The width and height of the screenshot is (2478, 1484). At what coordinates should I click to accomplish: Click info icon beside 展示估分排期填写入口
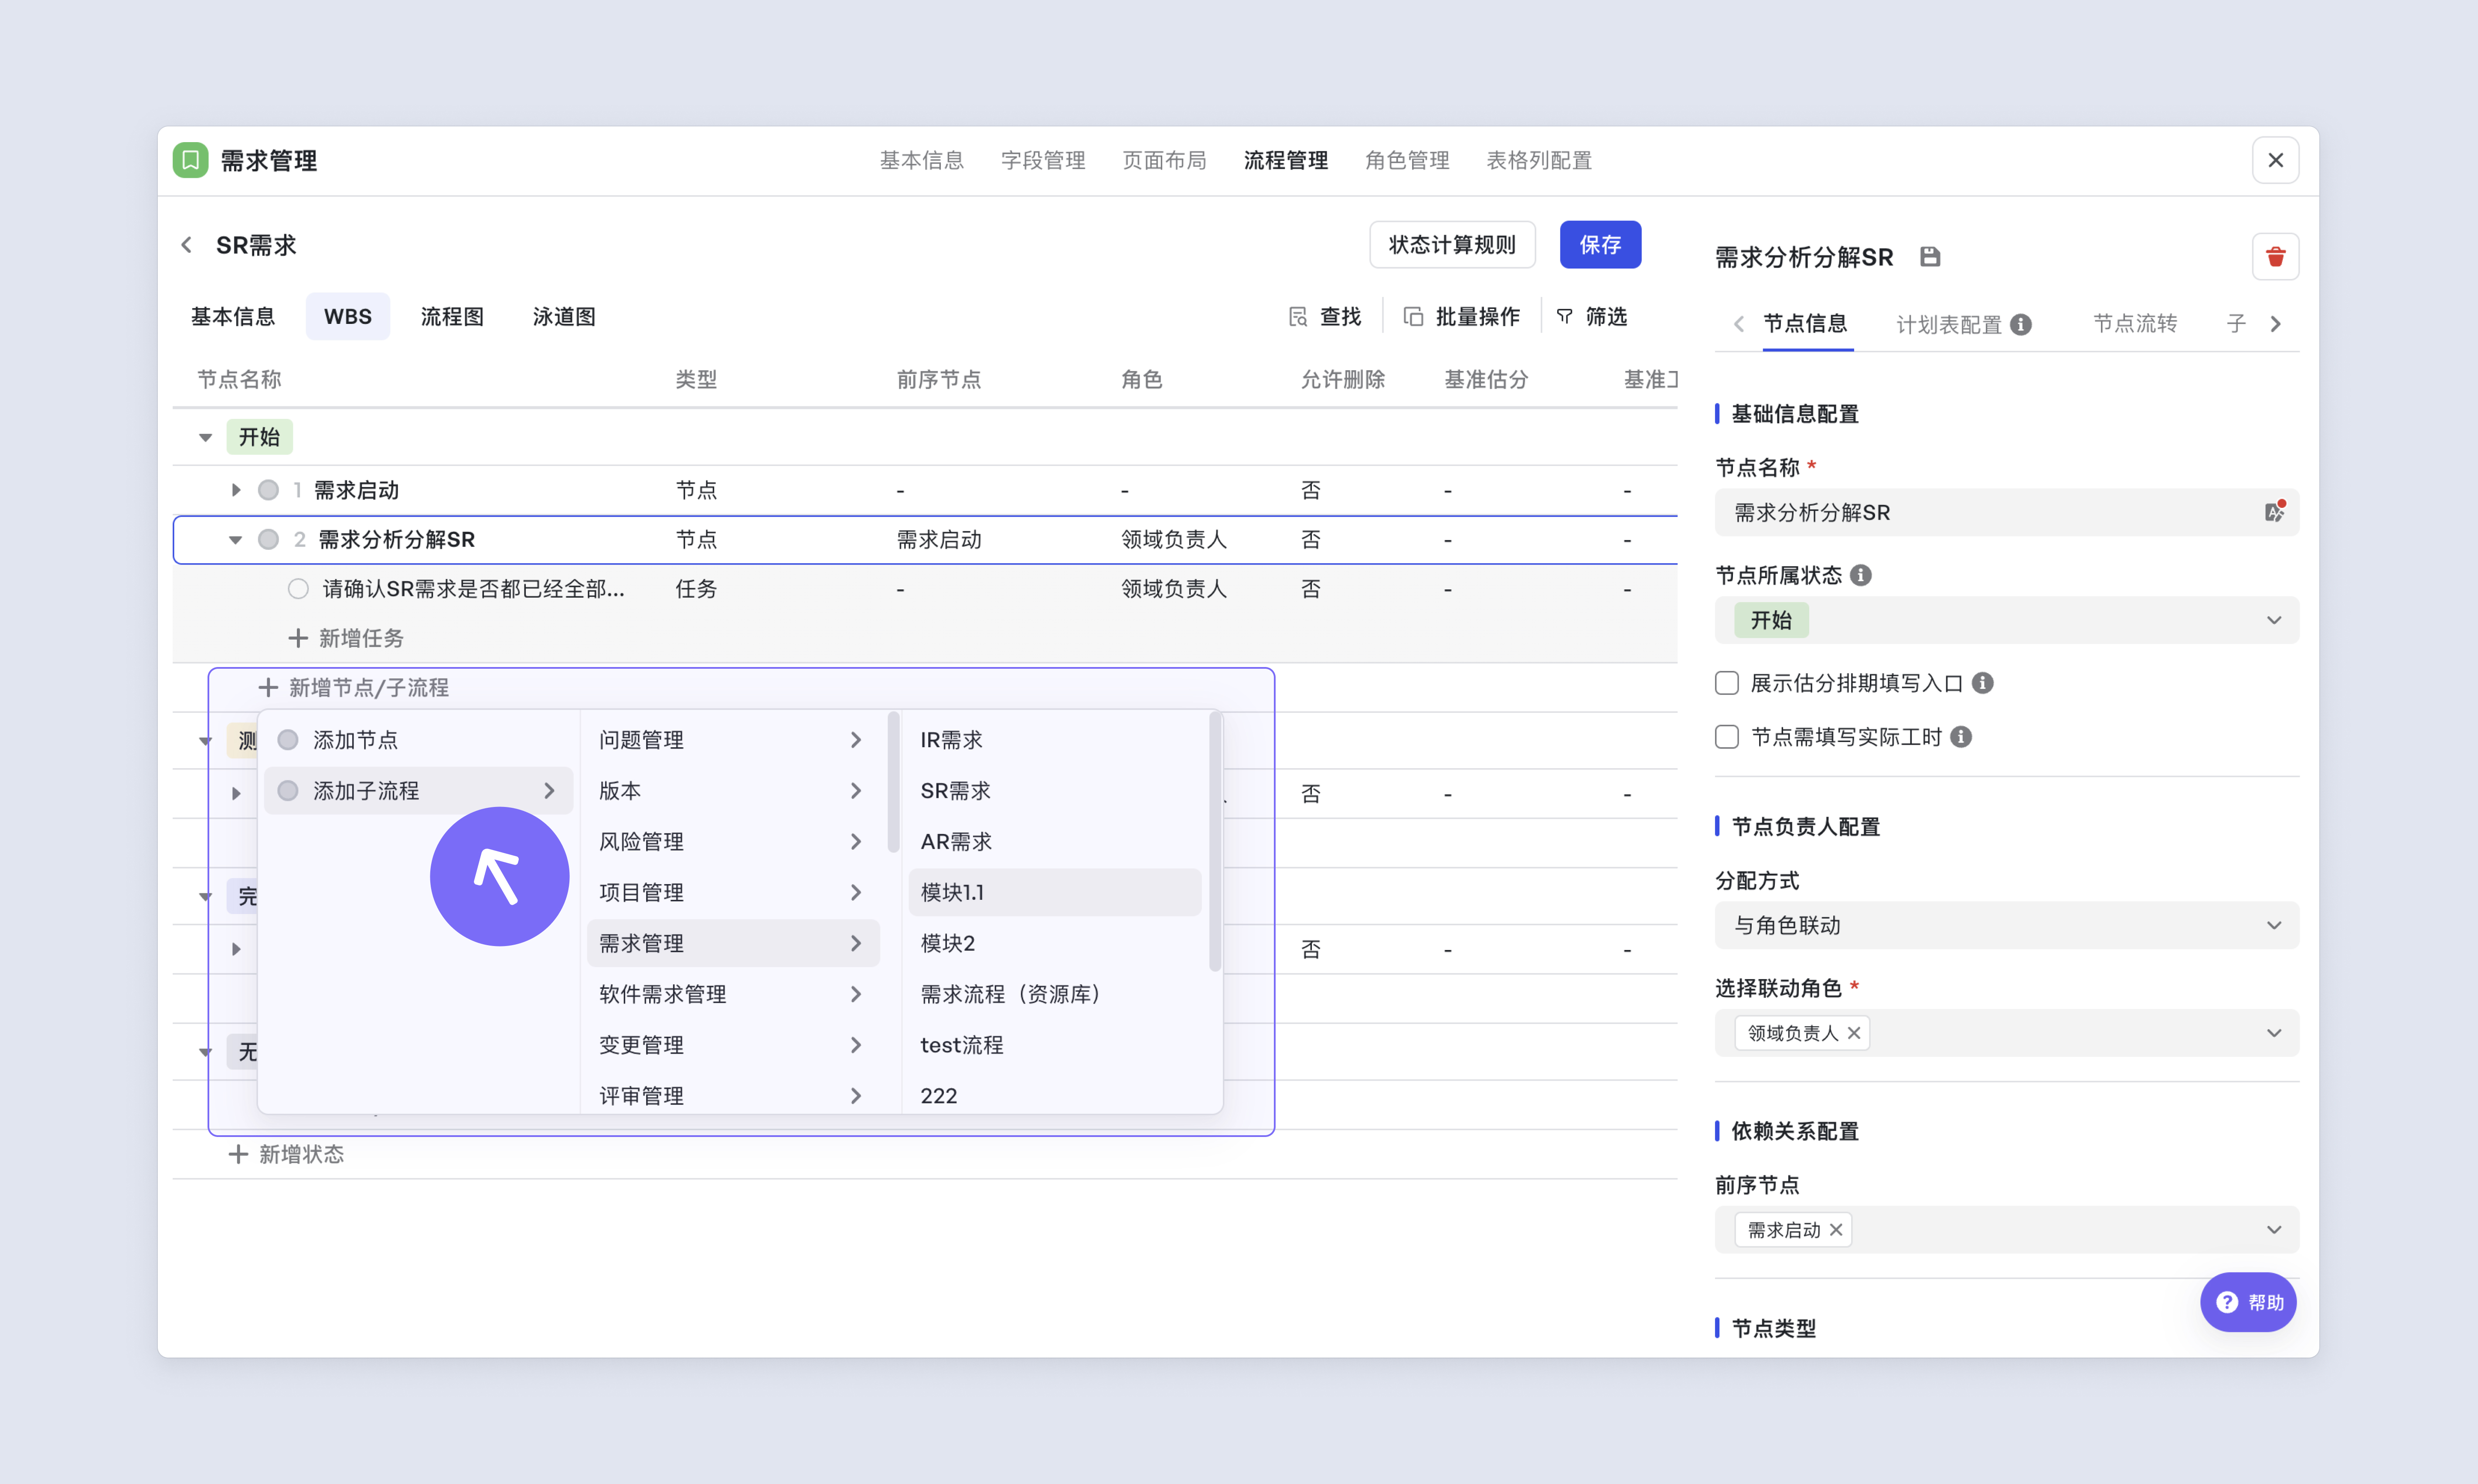pyautogui.click(x=1983, y=683)
